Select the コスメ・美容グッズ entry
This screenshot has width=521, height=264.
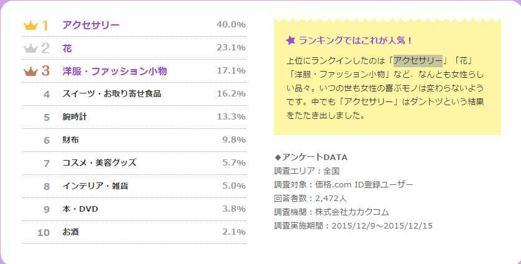(99, 163)
